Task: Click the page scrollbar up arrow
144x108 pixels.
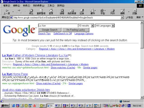Action: tap(142, 23)
